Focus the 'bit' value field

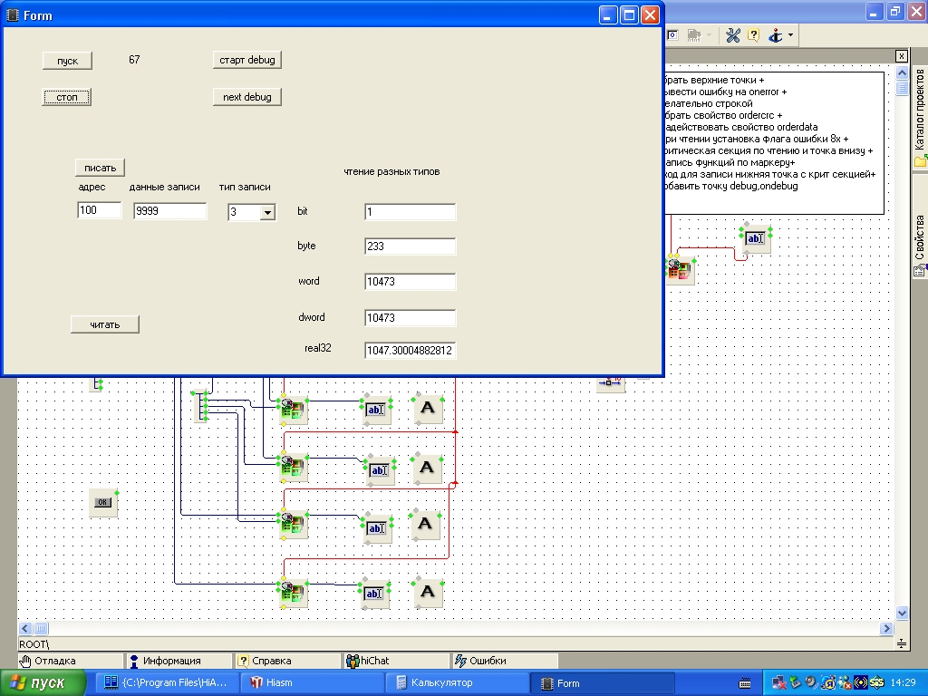tap(411, 212)
